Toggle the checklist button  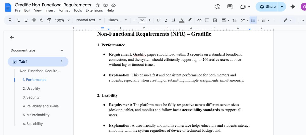[x=243, y=20]
